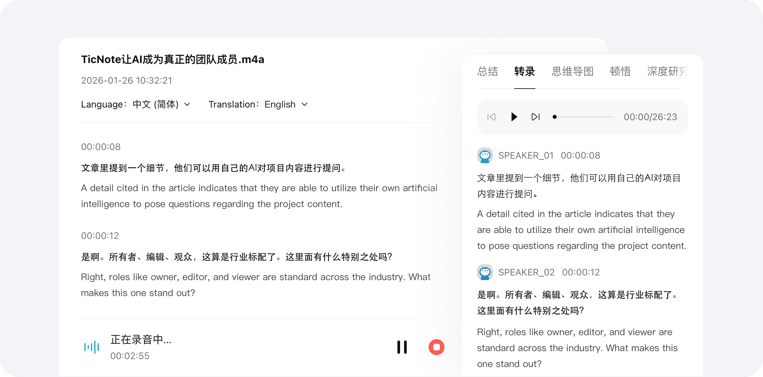Viewport: 763px width, 377px height.
Task: Select the 转录 tab
Action: click(x=524, y=71)
